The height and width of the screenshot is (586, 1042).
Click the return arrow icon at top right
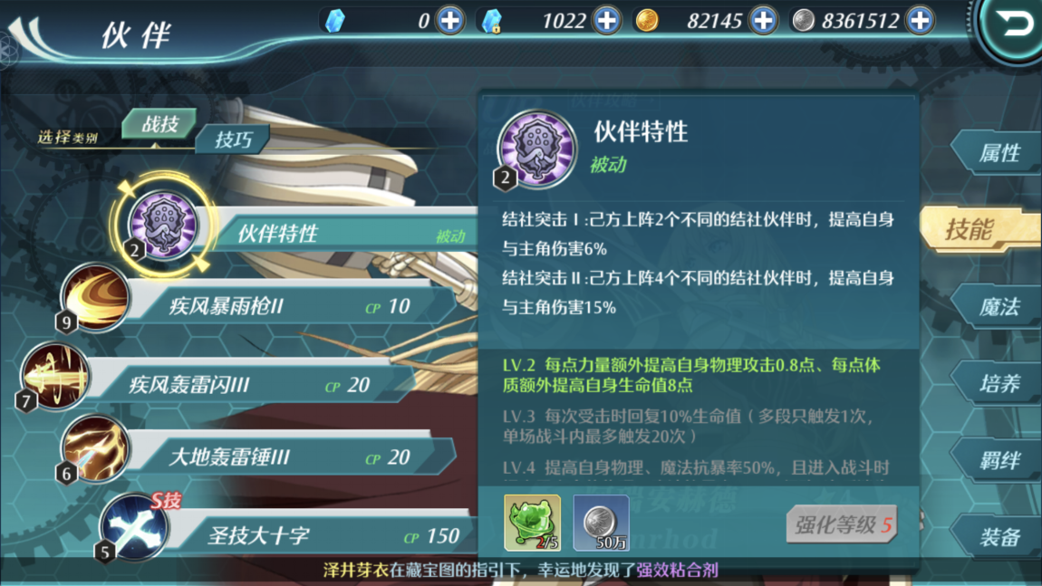[1012, 26]
